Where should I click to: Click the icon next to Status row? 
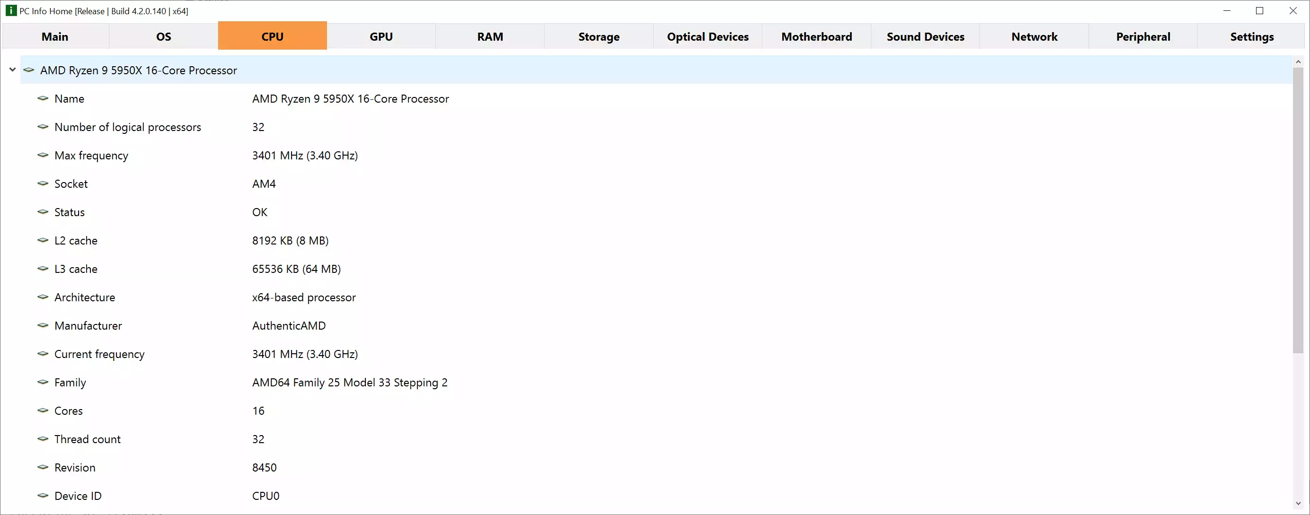[x=43, y=212]
